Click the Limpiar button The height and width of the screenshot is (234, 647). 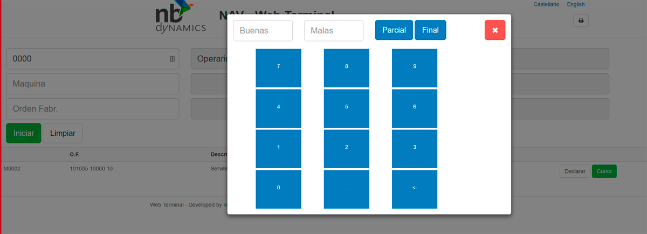[x=63, y=133]
